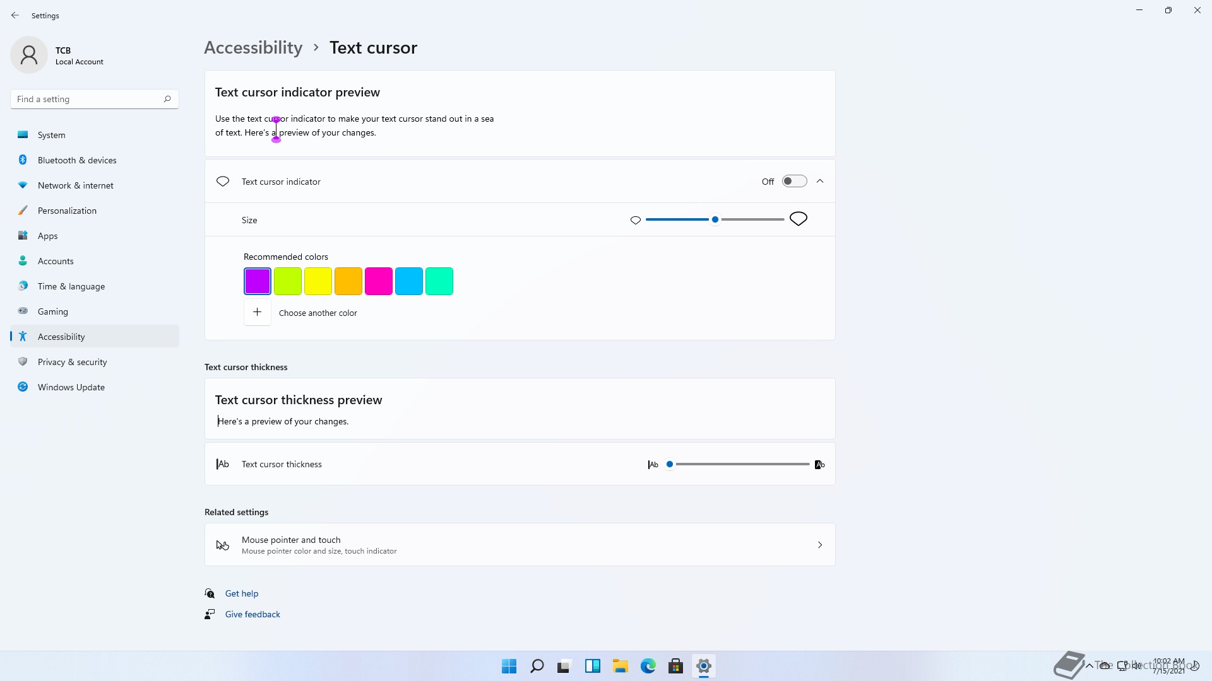This screenshot has width=1212, height=681.
Task: Collapse the Text cursor indicator section
Action: point(820,182)
